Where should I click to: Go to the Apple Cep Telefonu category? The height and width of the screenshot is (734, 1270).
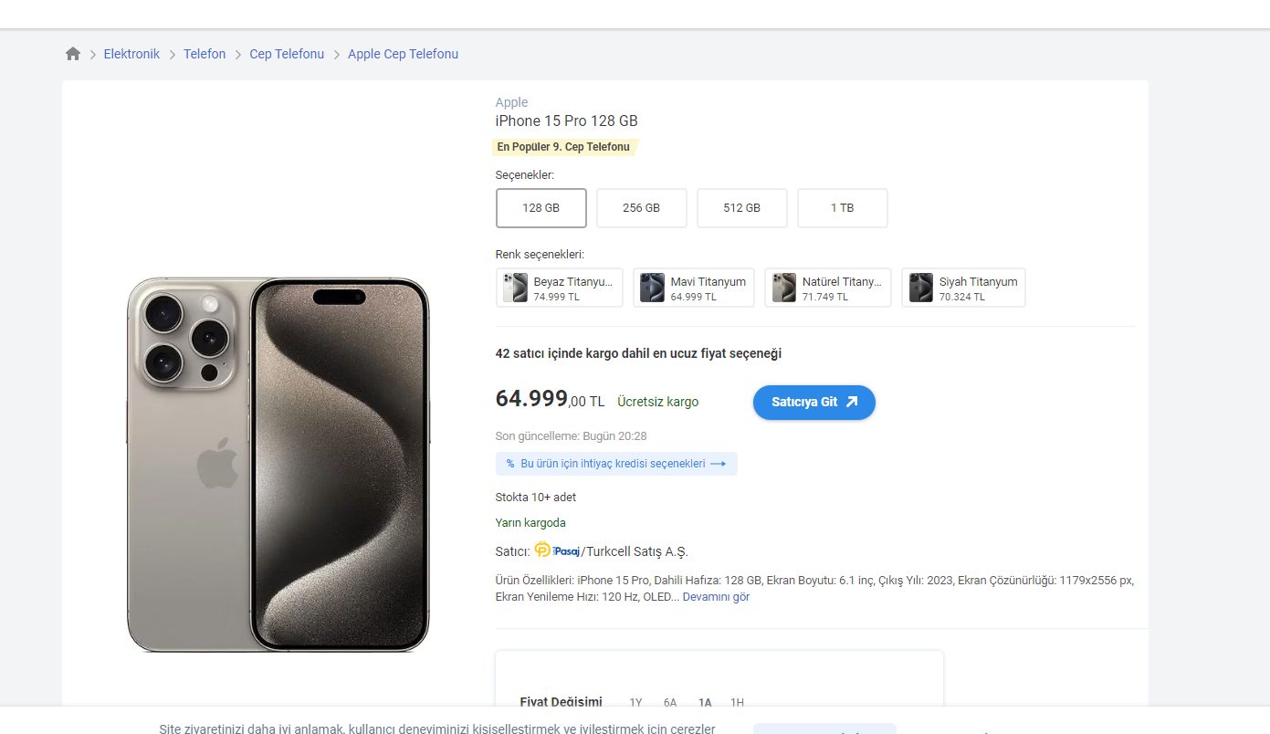coord(403,54)
